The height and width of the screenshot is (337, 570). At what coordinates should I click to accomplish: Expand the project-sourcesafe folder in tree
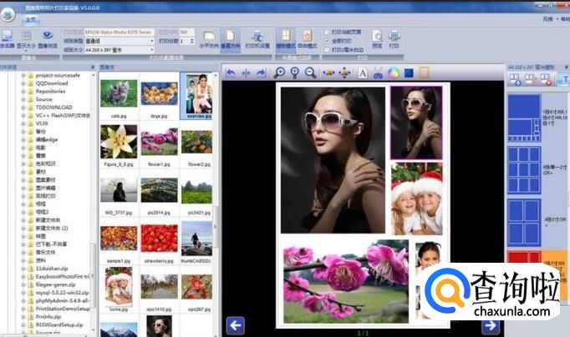pos(22,75)
